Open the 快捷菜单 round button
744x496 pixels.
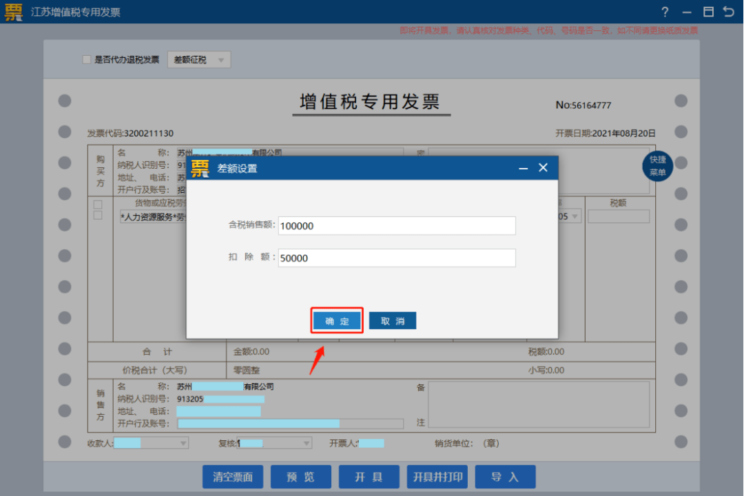(657, 165)
